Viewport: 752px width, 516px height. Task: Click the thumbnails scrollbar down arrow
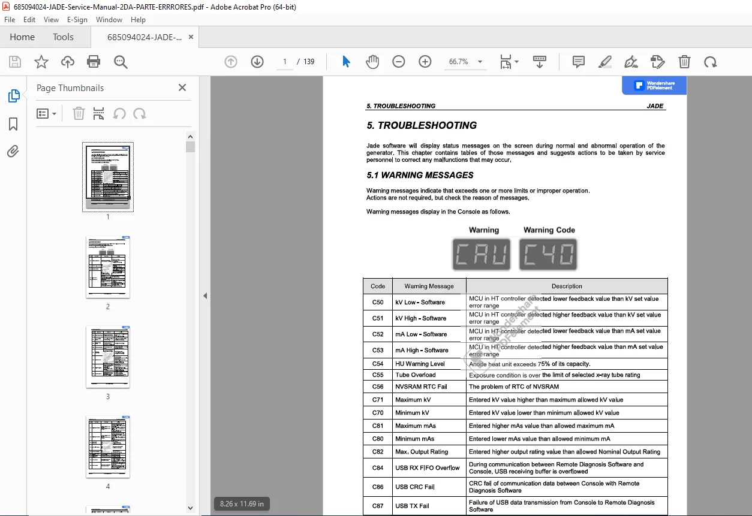pos(190,508)
